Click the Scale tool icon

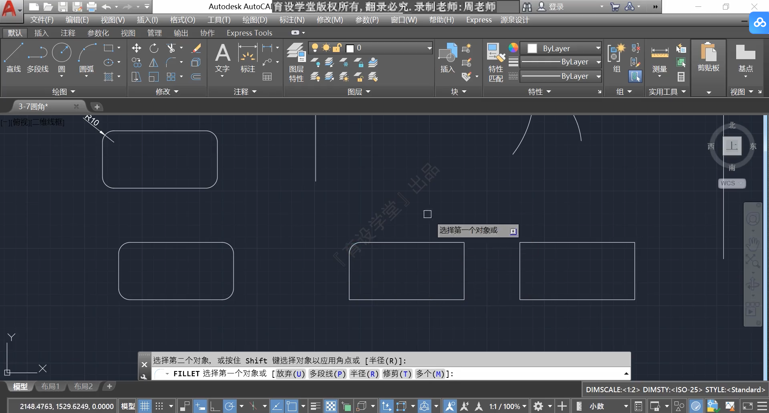154,77
